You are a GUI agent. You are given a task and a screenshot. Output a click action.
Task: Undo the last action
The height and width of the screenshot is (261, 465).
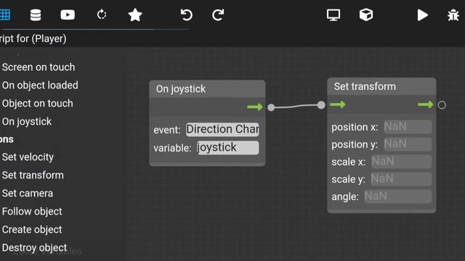coord(187,14)
